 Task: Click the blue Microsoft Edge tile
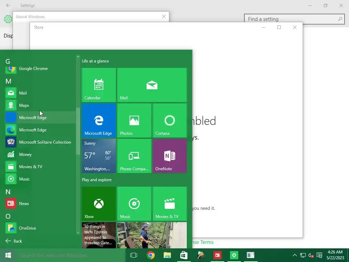pos(99,120)
